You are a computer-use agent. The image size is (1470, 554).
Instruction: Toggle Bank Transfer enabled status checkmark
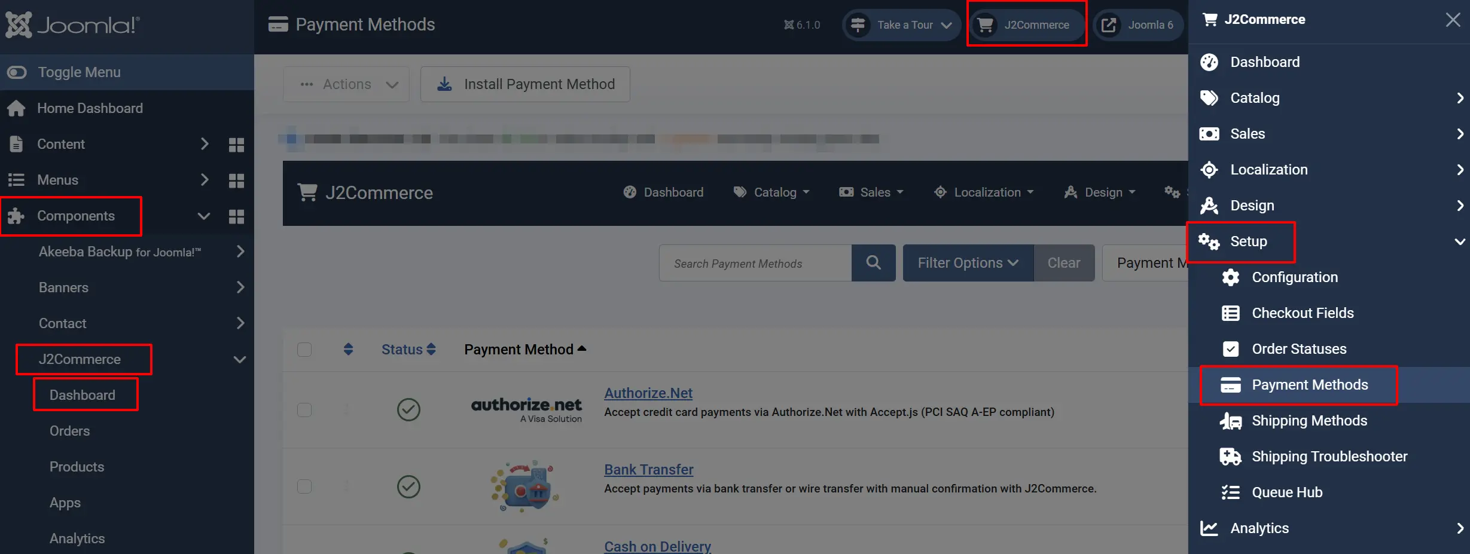pos(408,486)
